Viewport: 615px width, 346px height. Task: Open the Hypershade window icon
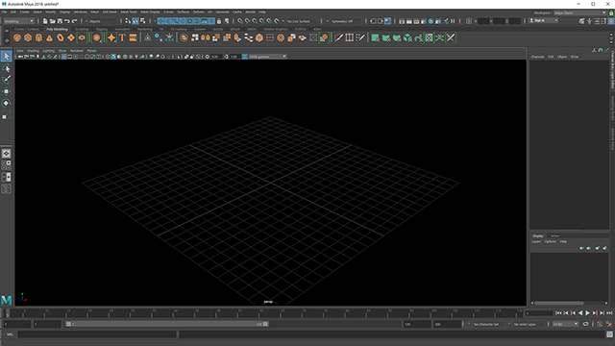[x=430, y=21]
